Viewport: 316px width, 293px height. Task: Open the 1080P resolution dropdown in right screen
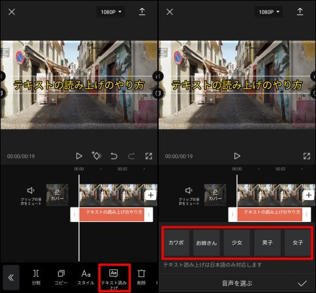click(x=269, y=12)
